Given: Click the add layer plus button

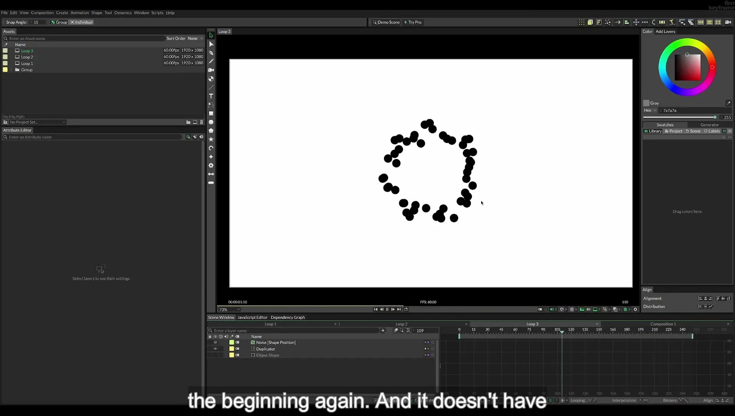Looking at the screenshot, I should (383, 331).
